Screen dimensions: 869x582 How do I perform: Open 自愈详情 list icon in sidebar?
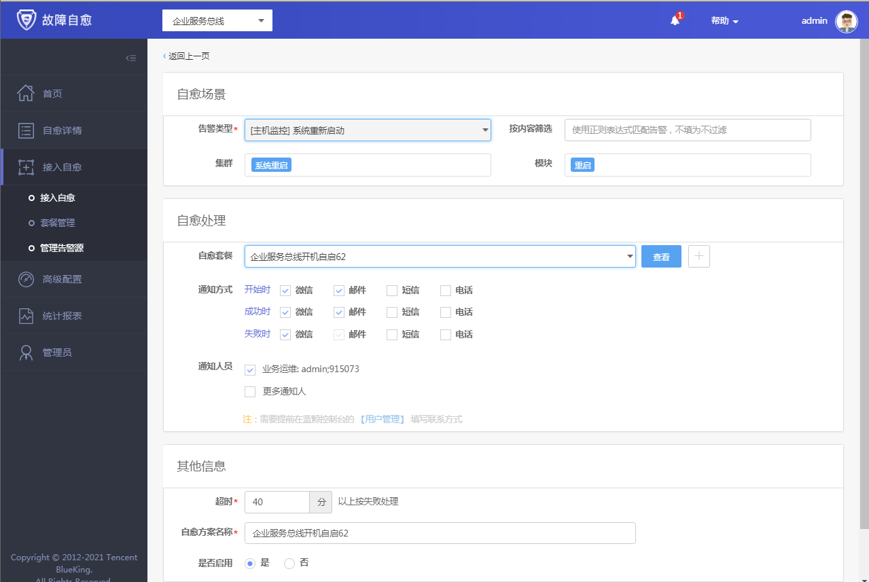(x=26, y=130)
